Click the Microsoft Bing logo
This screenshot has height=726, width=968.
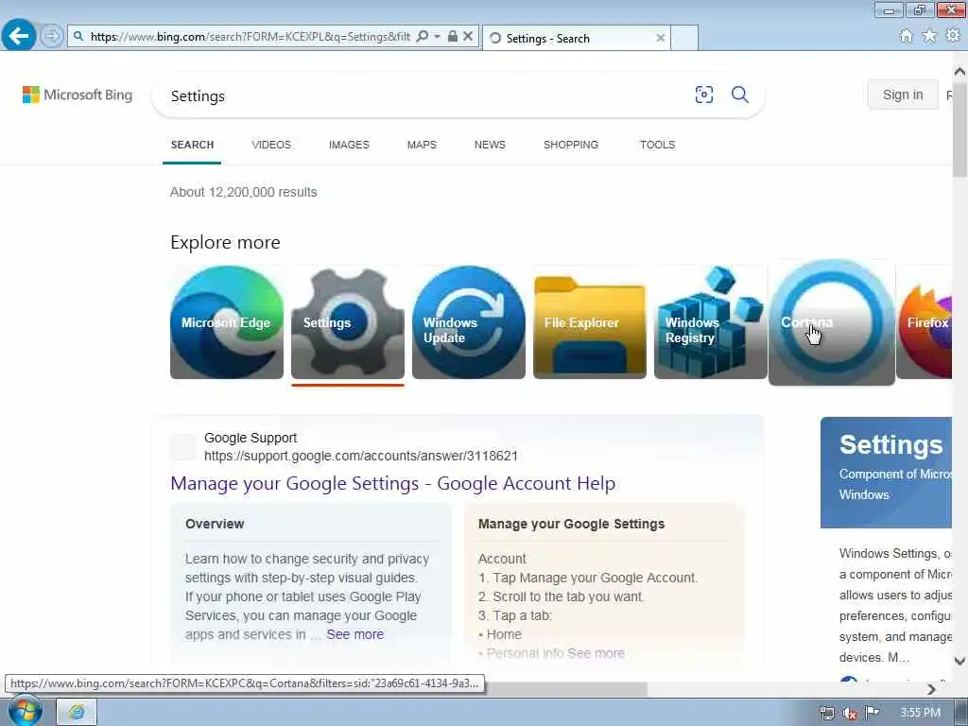[78, 95]
